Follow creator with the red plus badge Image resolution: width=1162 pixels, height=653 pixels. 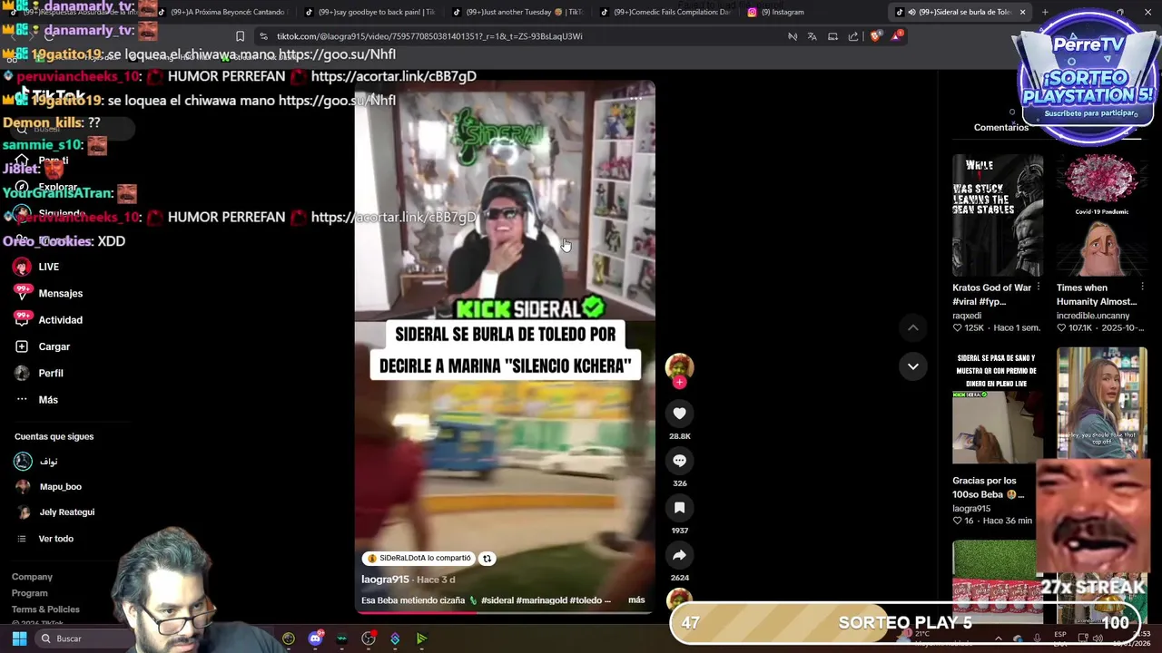(x=679, y=382)
